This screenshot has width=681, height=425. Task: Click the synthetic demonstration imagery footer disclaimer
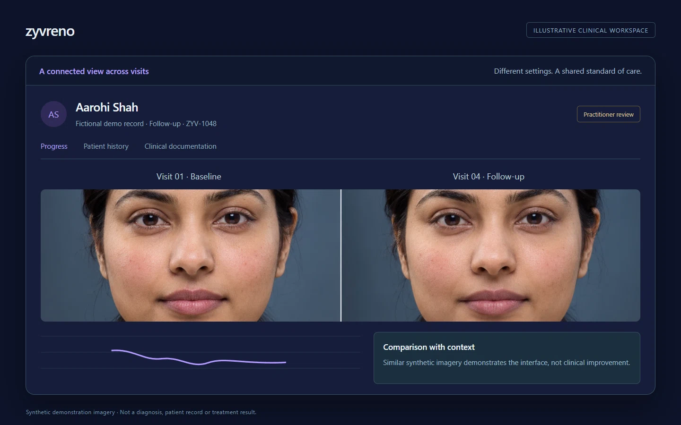[x=141, y=412]
